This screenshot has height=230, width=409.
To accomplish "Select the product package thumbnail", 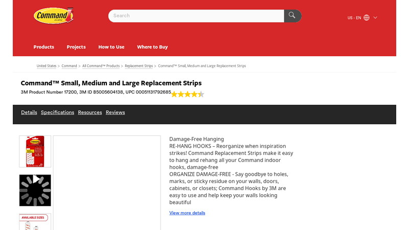I will (35, 151).
